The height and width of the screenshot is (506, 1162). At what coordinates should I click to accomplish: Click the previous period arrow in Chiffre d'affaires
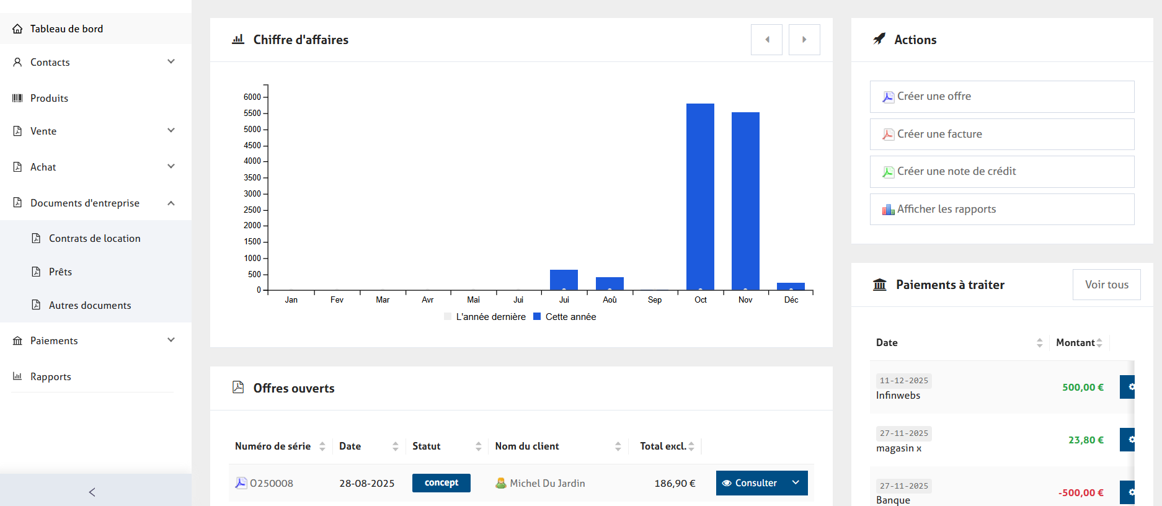(766, 40)
